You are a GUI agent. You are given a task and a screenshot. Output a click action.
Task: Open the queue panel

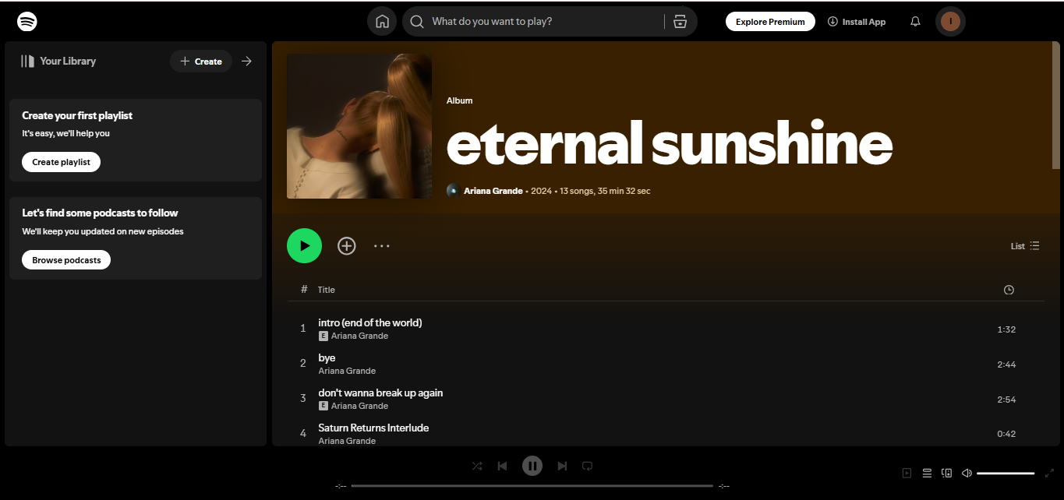tap(927, 473)
